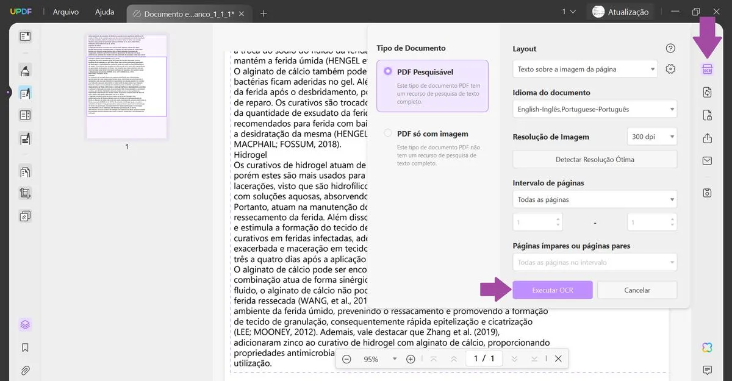Open attachments with the paperclip icon
This screenshot has height=381, width=732.
point(25,370)
